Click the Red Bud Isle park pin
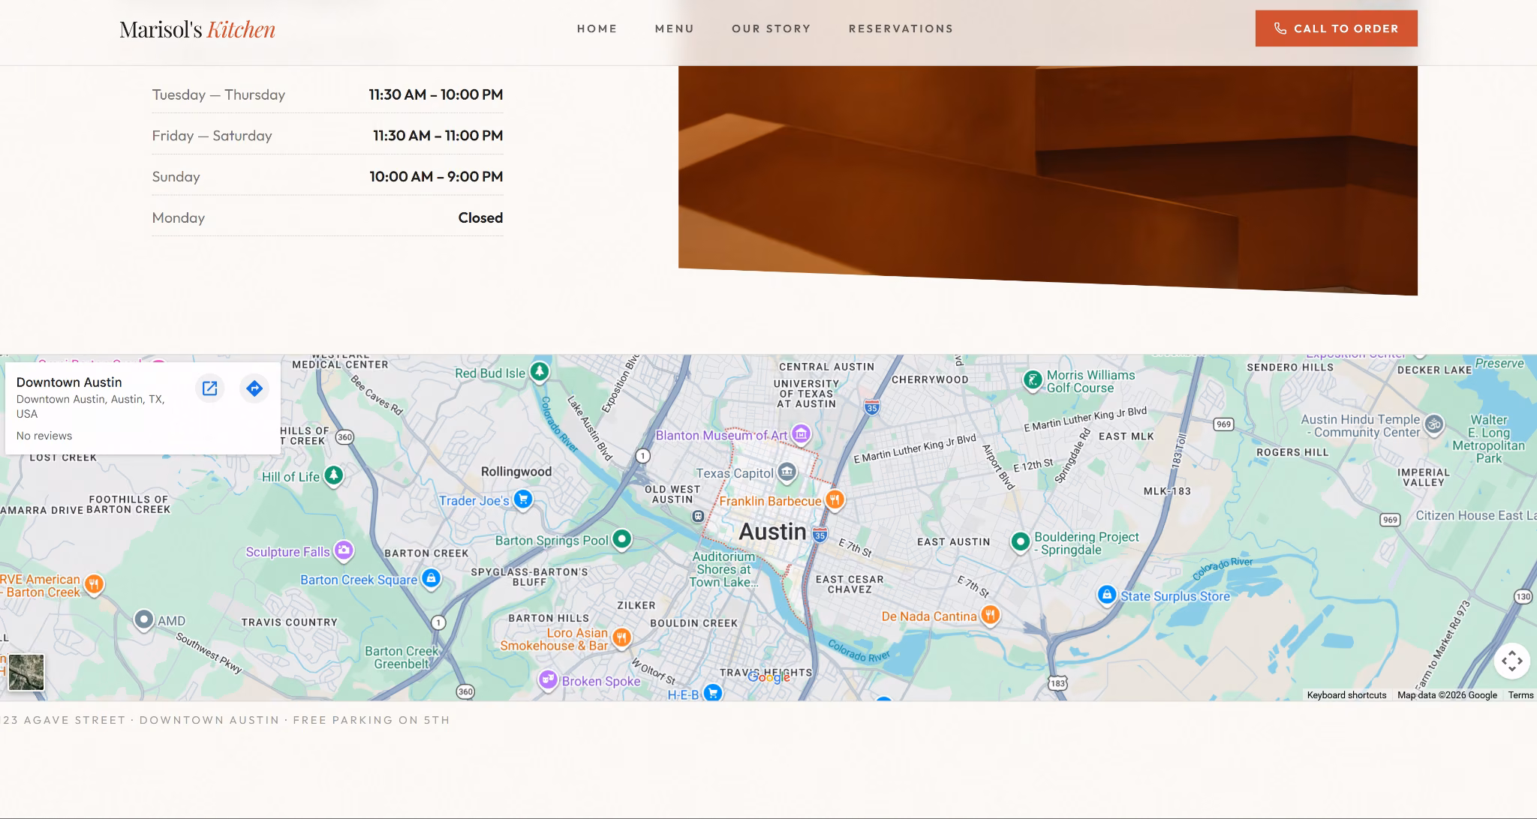The width and height of the screenshot is (1537, 819). tap(539, 371)
